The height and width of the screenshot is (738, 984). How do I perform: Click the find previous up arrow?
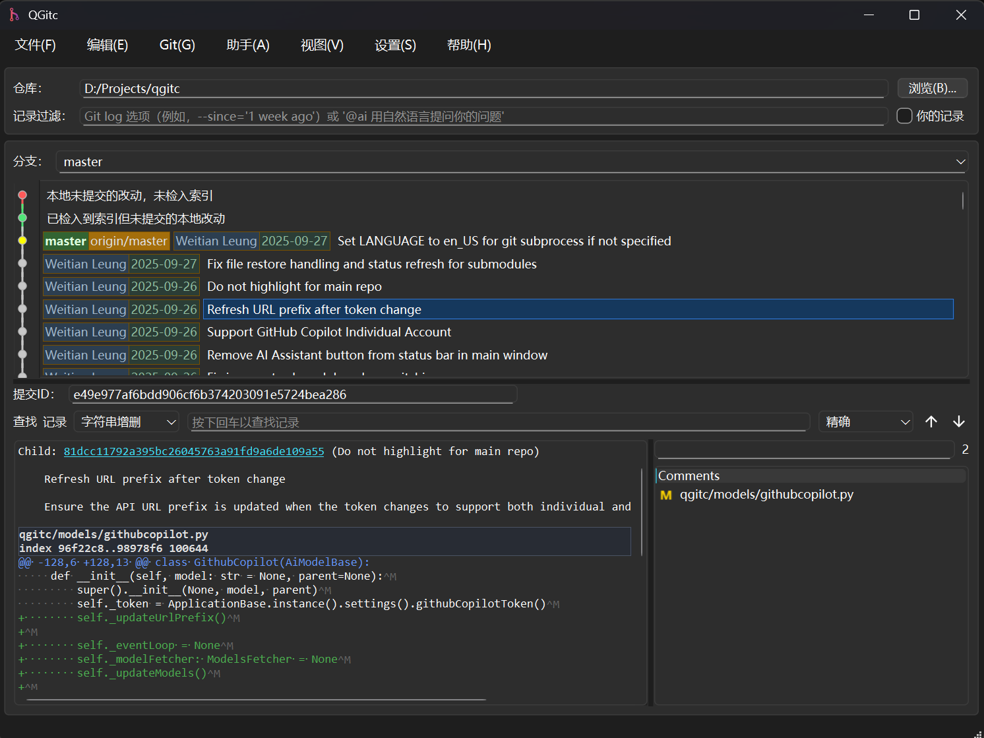[931, 422]
